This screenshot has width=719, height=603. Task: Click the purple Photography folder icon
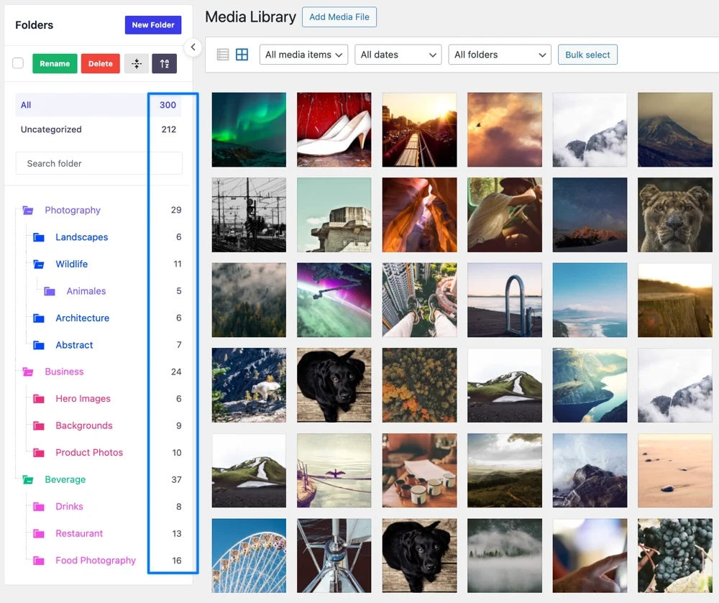point(27,210)
